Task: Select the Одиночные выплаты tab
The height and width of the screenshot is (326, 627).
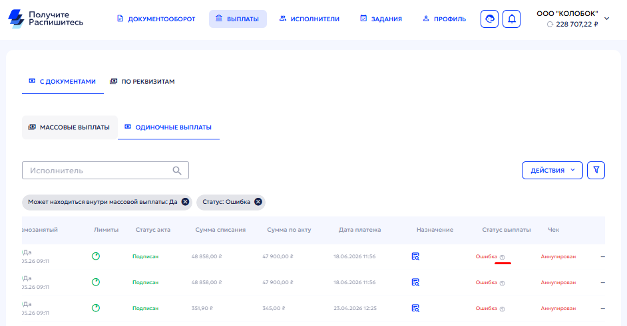Action: point(168,127)
